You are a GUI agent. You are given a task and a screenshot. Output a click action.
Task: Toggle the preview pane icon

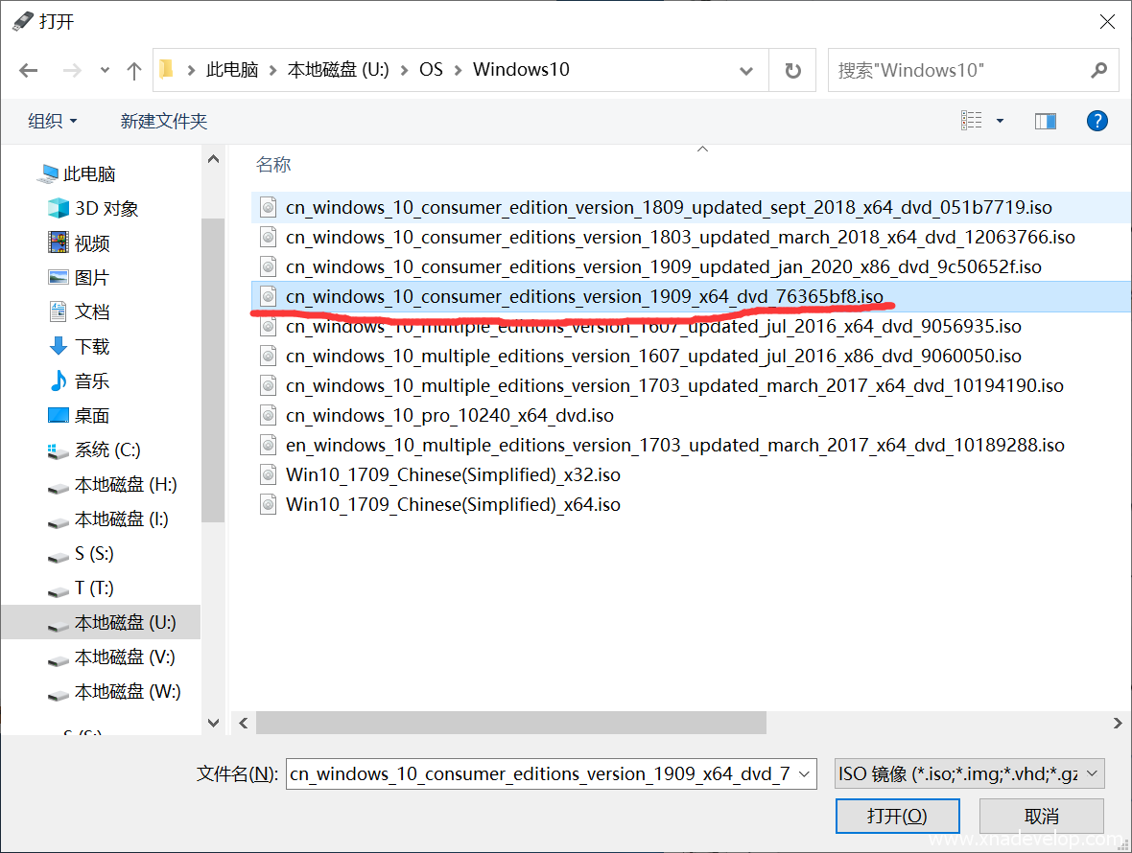pos(1045,121)
